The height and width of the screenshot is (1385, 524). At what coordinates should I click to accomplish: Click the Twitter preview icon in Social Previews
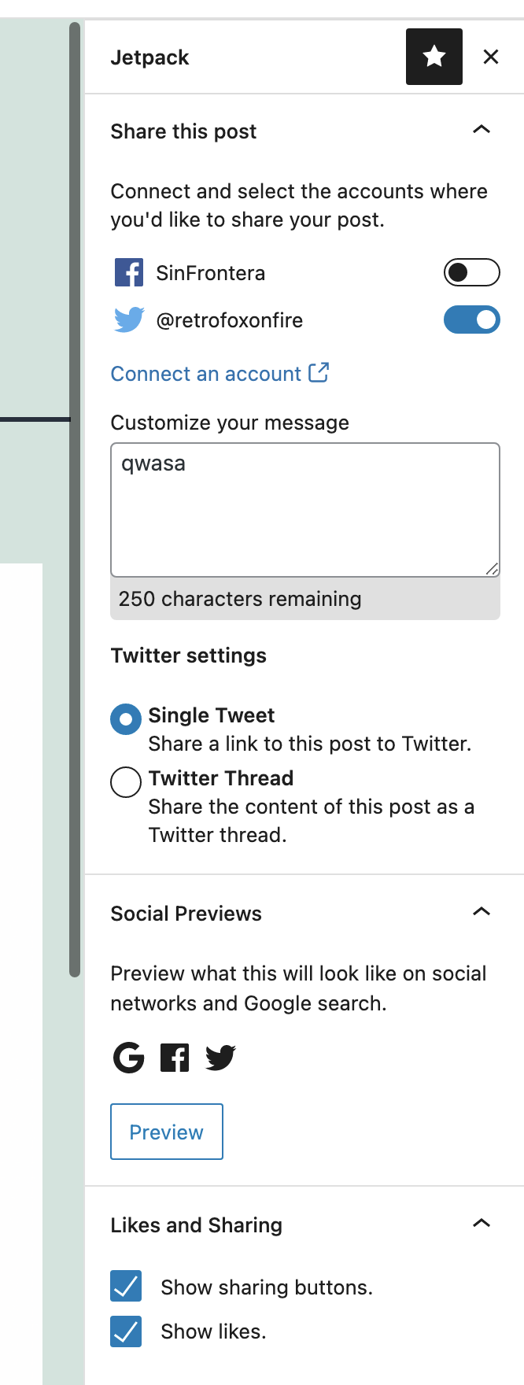click(220, 1058)
